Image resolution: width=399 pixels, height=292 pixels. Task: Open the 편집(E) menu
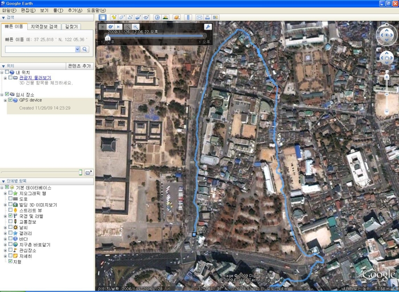click(28, 11)
